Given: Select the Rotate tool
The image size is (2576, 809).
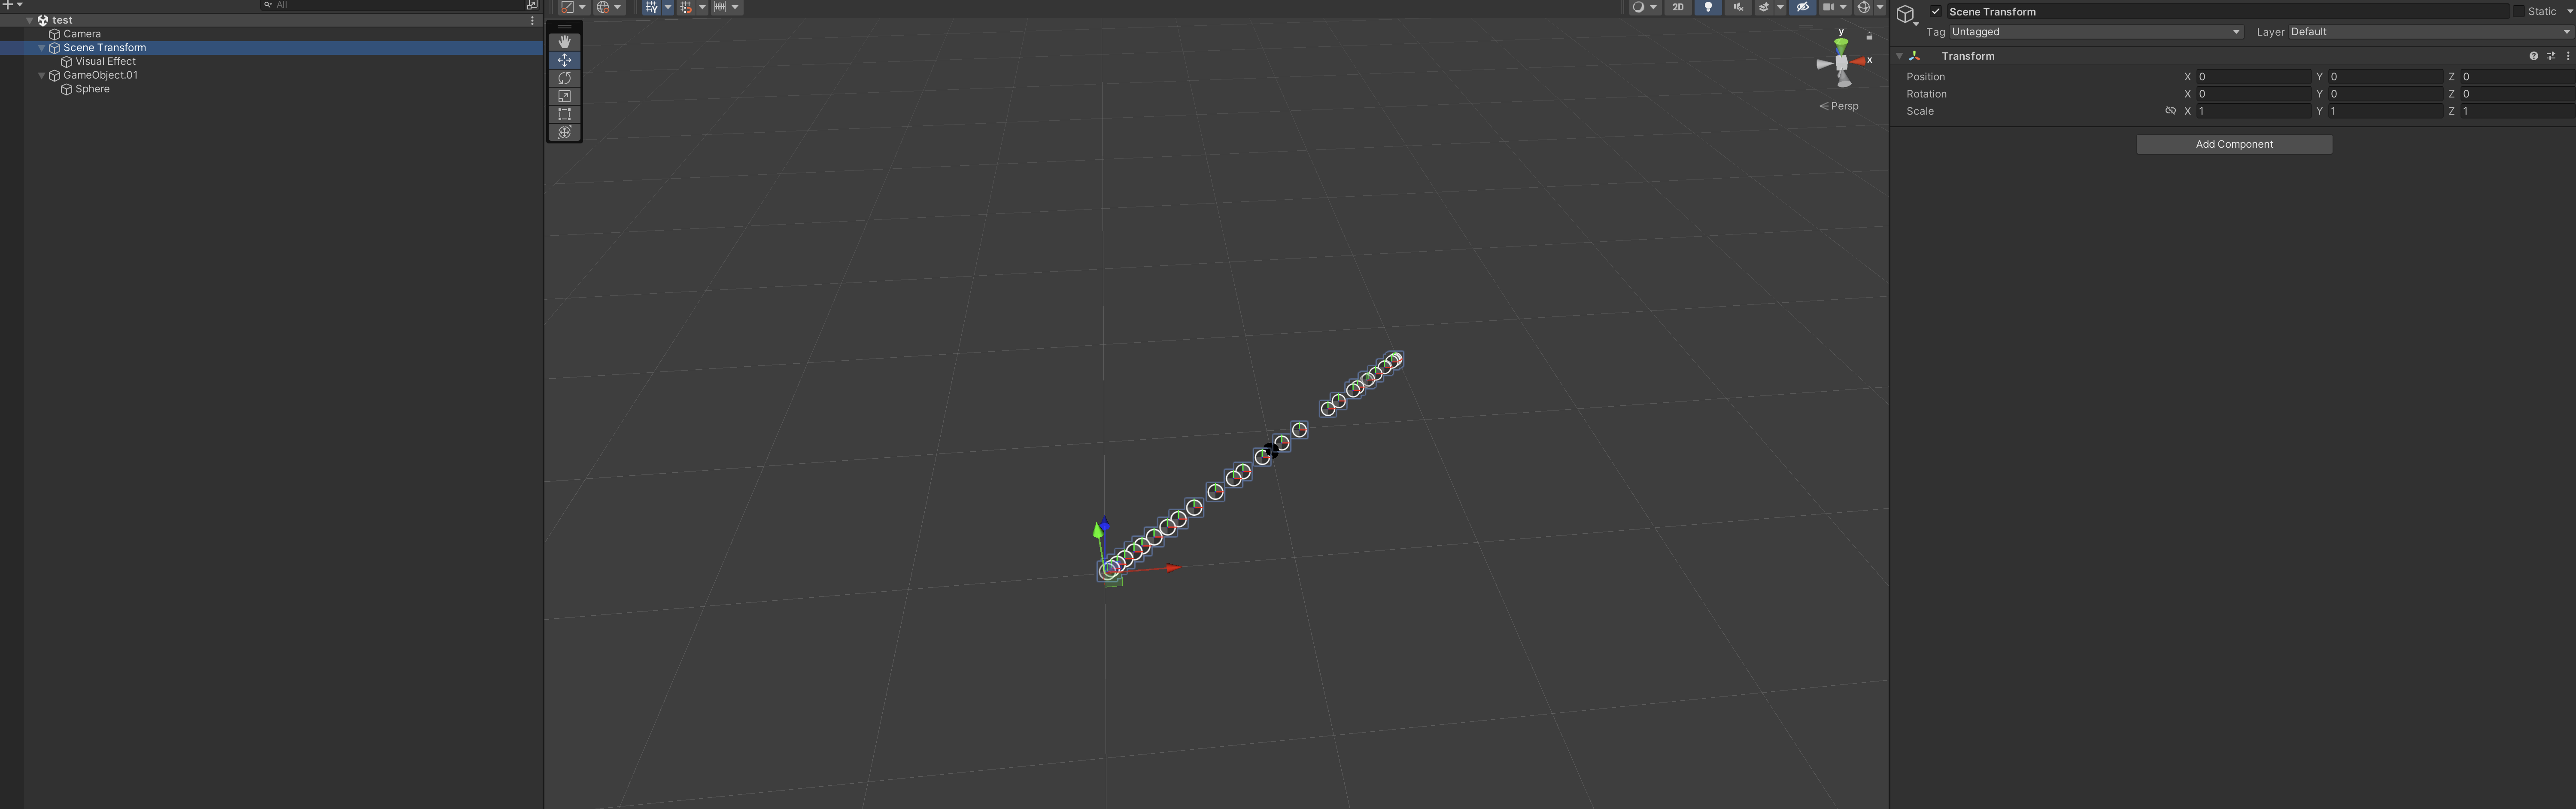Looking at the screenshot, I should [x=564, y=78].
